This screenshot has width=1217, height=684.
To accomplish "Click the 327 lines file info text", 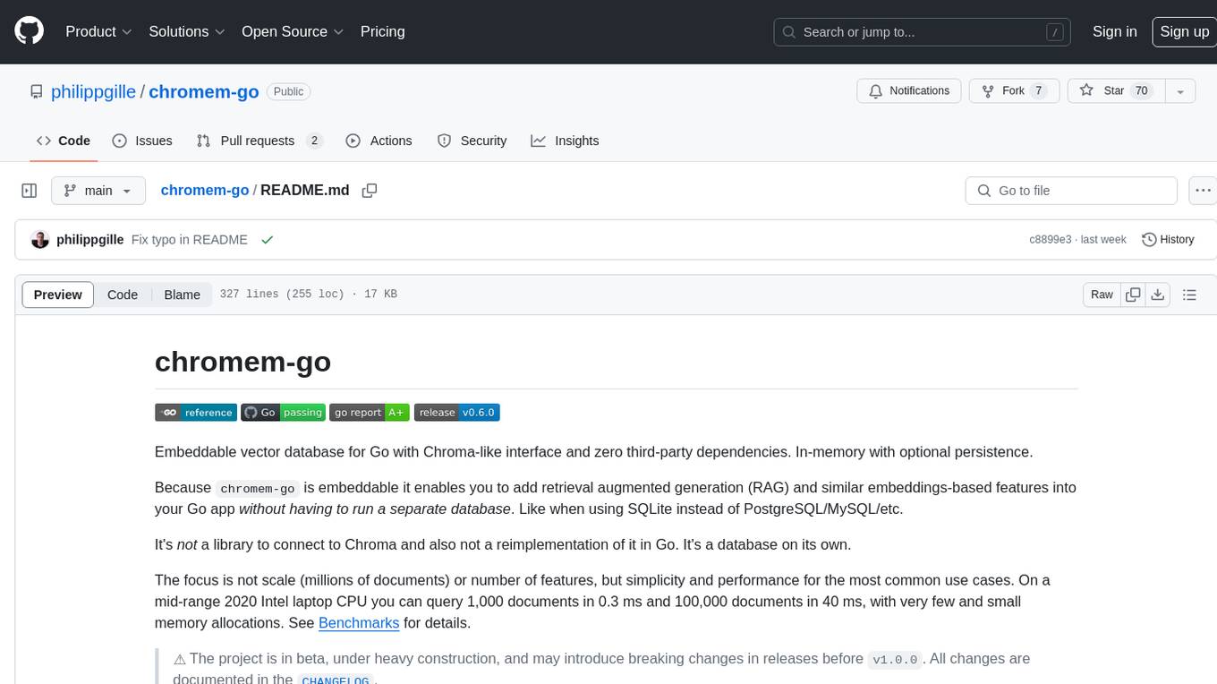I will pyautogui.click(x=308, y=295).
